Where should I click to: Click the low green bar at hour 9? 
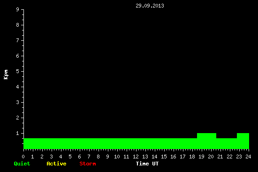tap(108, 143)
